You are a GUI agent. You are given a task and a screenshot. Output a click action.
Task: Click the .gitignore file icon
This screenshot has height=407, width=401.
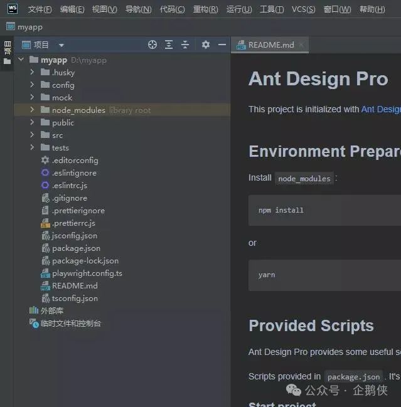(45, 198)
